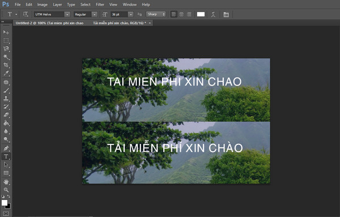Click the text color swatch in options bar

(201, 14)
